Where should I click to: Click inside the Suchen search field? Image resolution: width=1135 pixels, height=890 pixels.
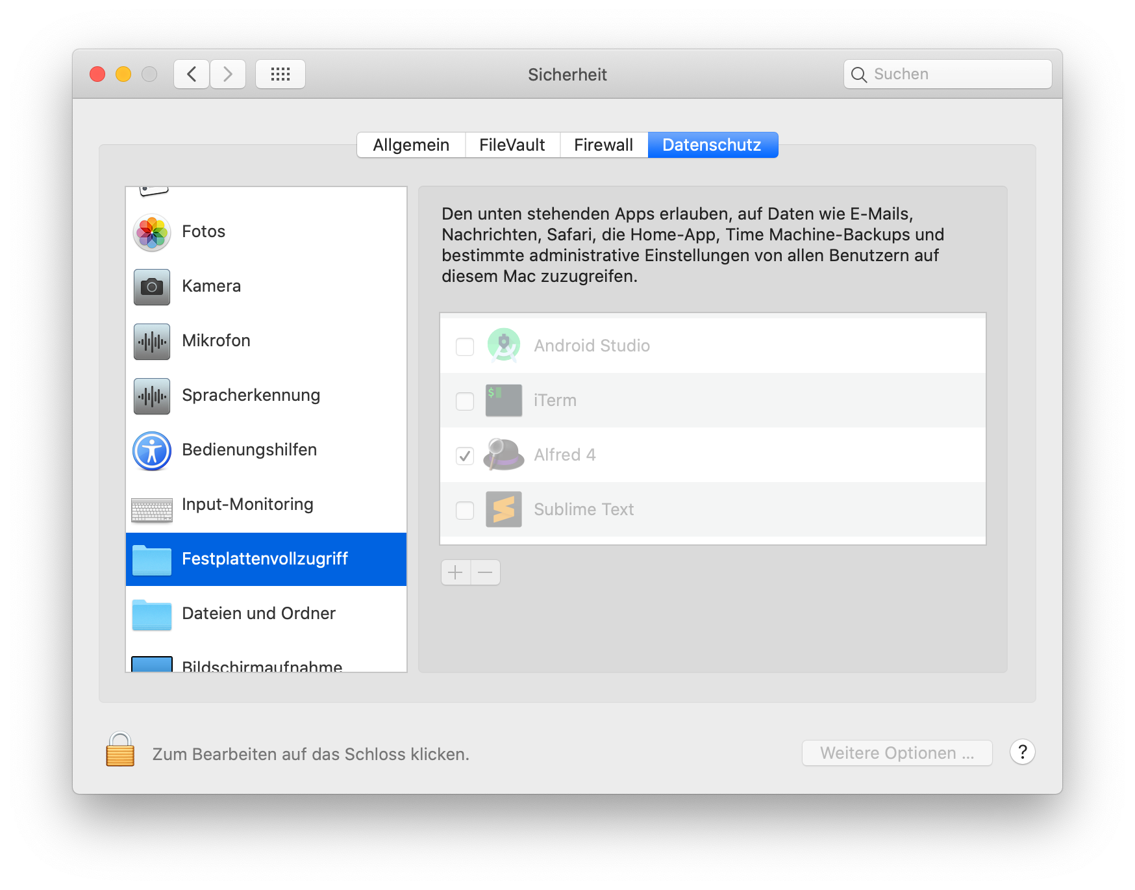(x=947, y=73)
